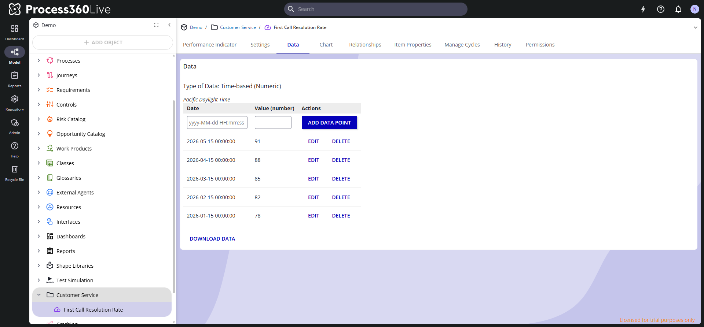Expand the Dashboards tree node
Screen dimensions: 704x327
pyautogui.click(x=39, y=236)
